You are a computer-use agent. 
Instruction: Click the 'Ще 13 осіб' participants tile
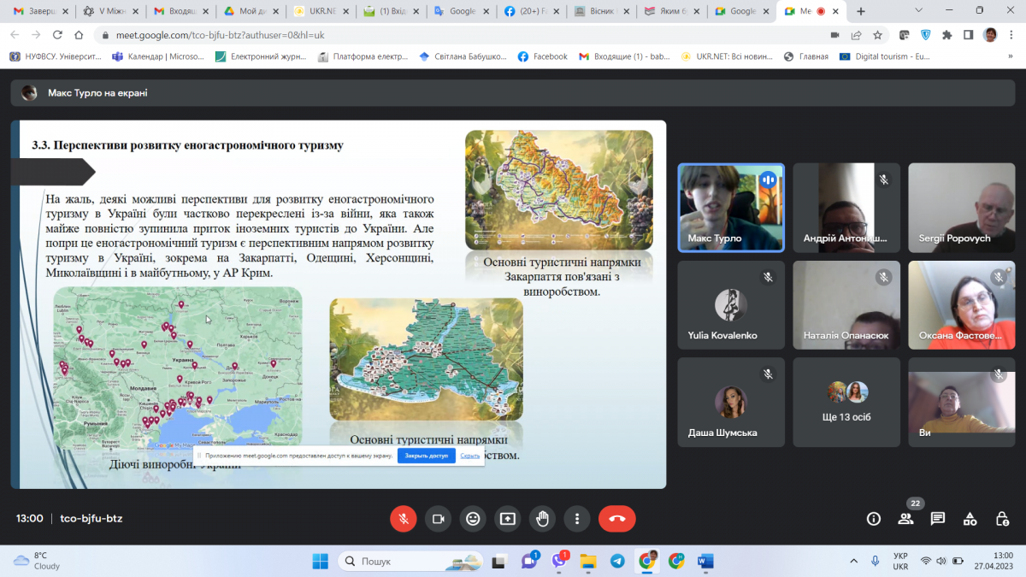click(846, 402)
